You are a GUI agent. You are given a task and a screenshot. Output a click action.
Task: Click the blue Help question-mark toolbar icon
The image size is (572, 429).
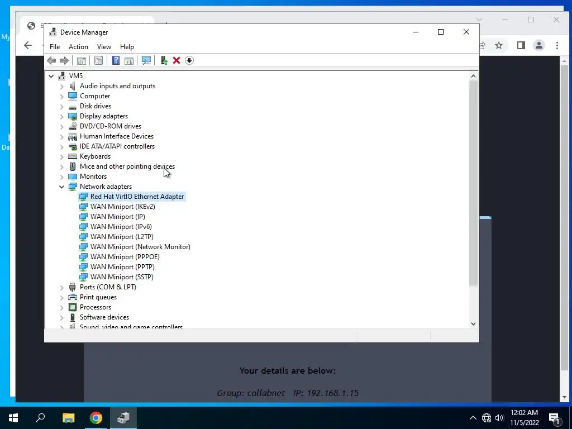click(x=116, y=60)
